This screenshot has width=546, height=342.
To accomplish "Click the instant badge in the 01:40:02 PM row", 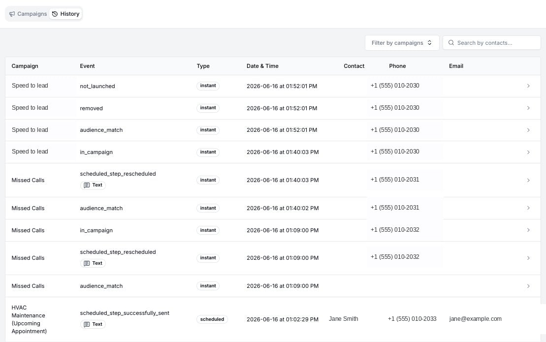I will (x=208, y=208).
